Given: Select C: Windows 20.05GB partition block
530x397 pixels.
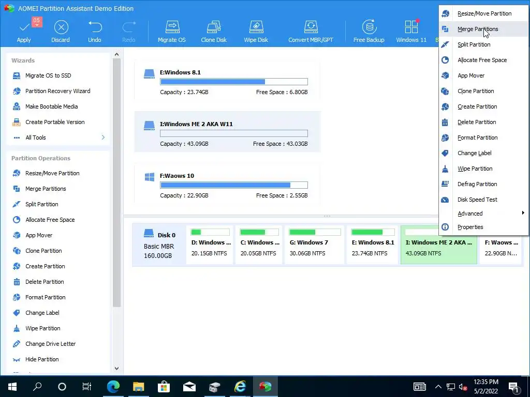Looking at the screenshot, I should click(x=259, y=245).
